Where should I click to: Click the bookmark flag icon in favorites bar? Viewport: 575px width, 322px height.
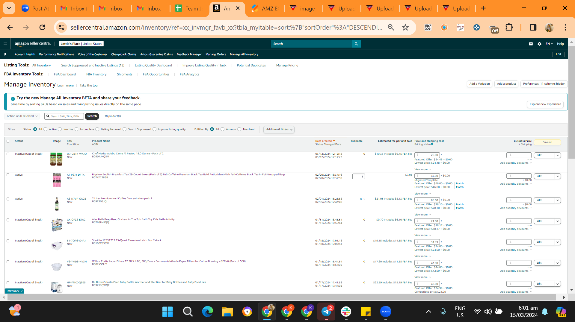click(x=5, y=54)
